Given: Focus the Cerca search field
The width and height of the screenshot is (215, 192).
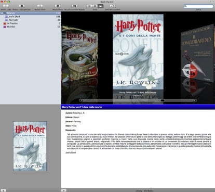Looking at the screenshot, I should tap(198, 6).
